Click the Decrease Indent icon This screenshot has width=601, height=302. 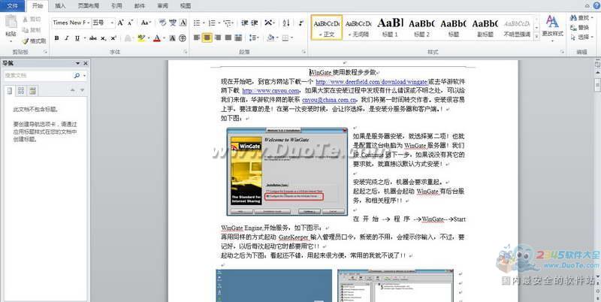click(245, 23)
